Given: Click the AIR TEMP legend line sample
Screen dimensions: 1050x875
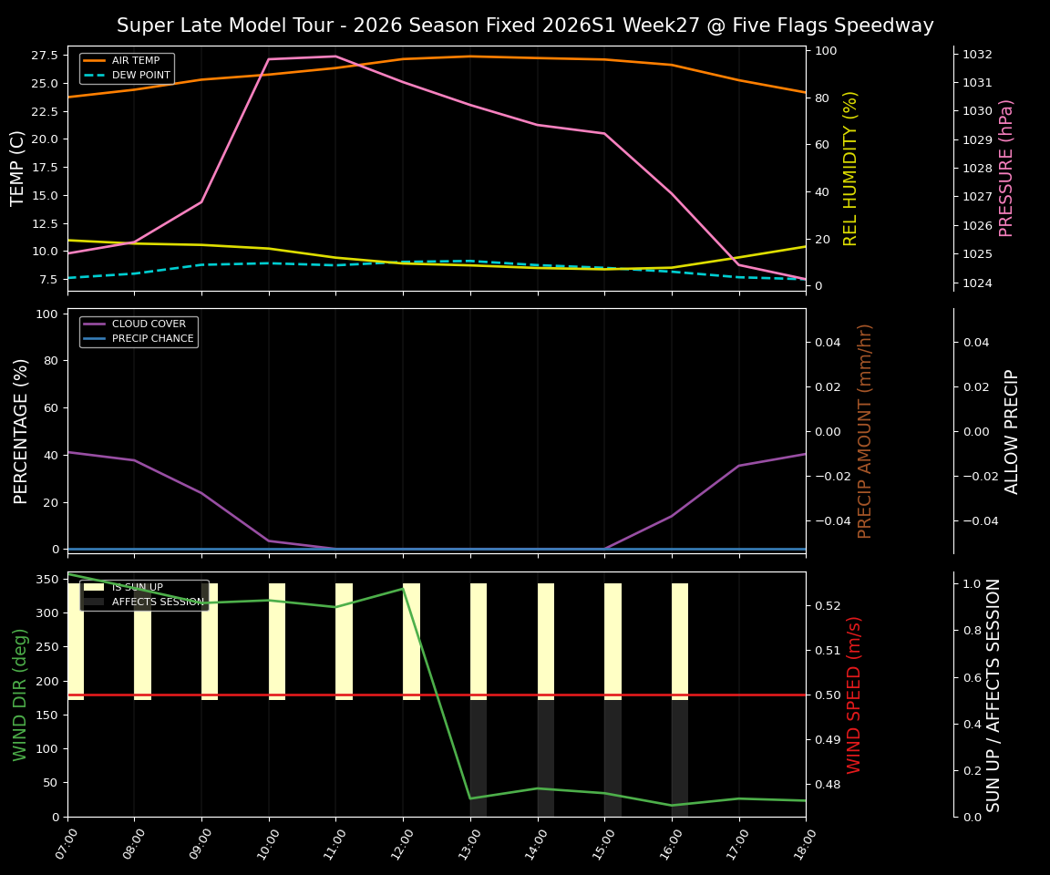Looking at the screenshot, I should point(94,60).
